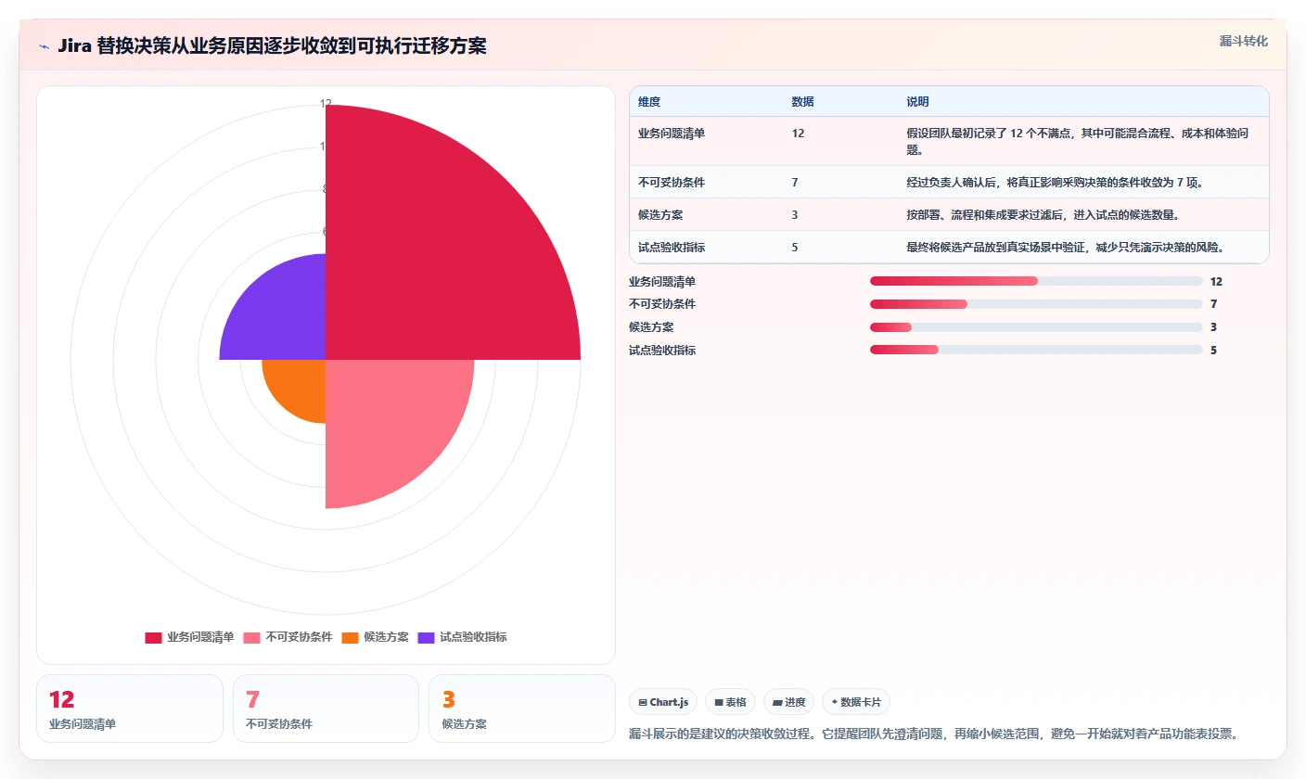Click the page title about Jira 替换决策

[272, 45]
